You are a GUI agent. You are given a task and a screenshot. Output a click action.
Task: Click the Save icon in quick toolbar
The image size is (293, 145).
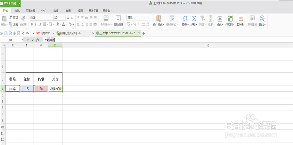(6, 33)
